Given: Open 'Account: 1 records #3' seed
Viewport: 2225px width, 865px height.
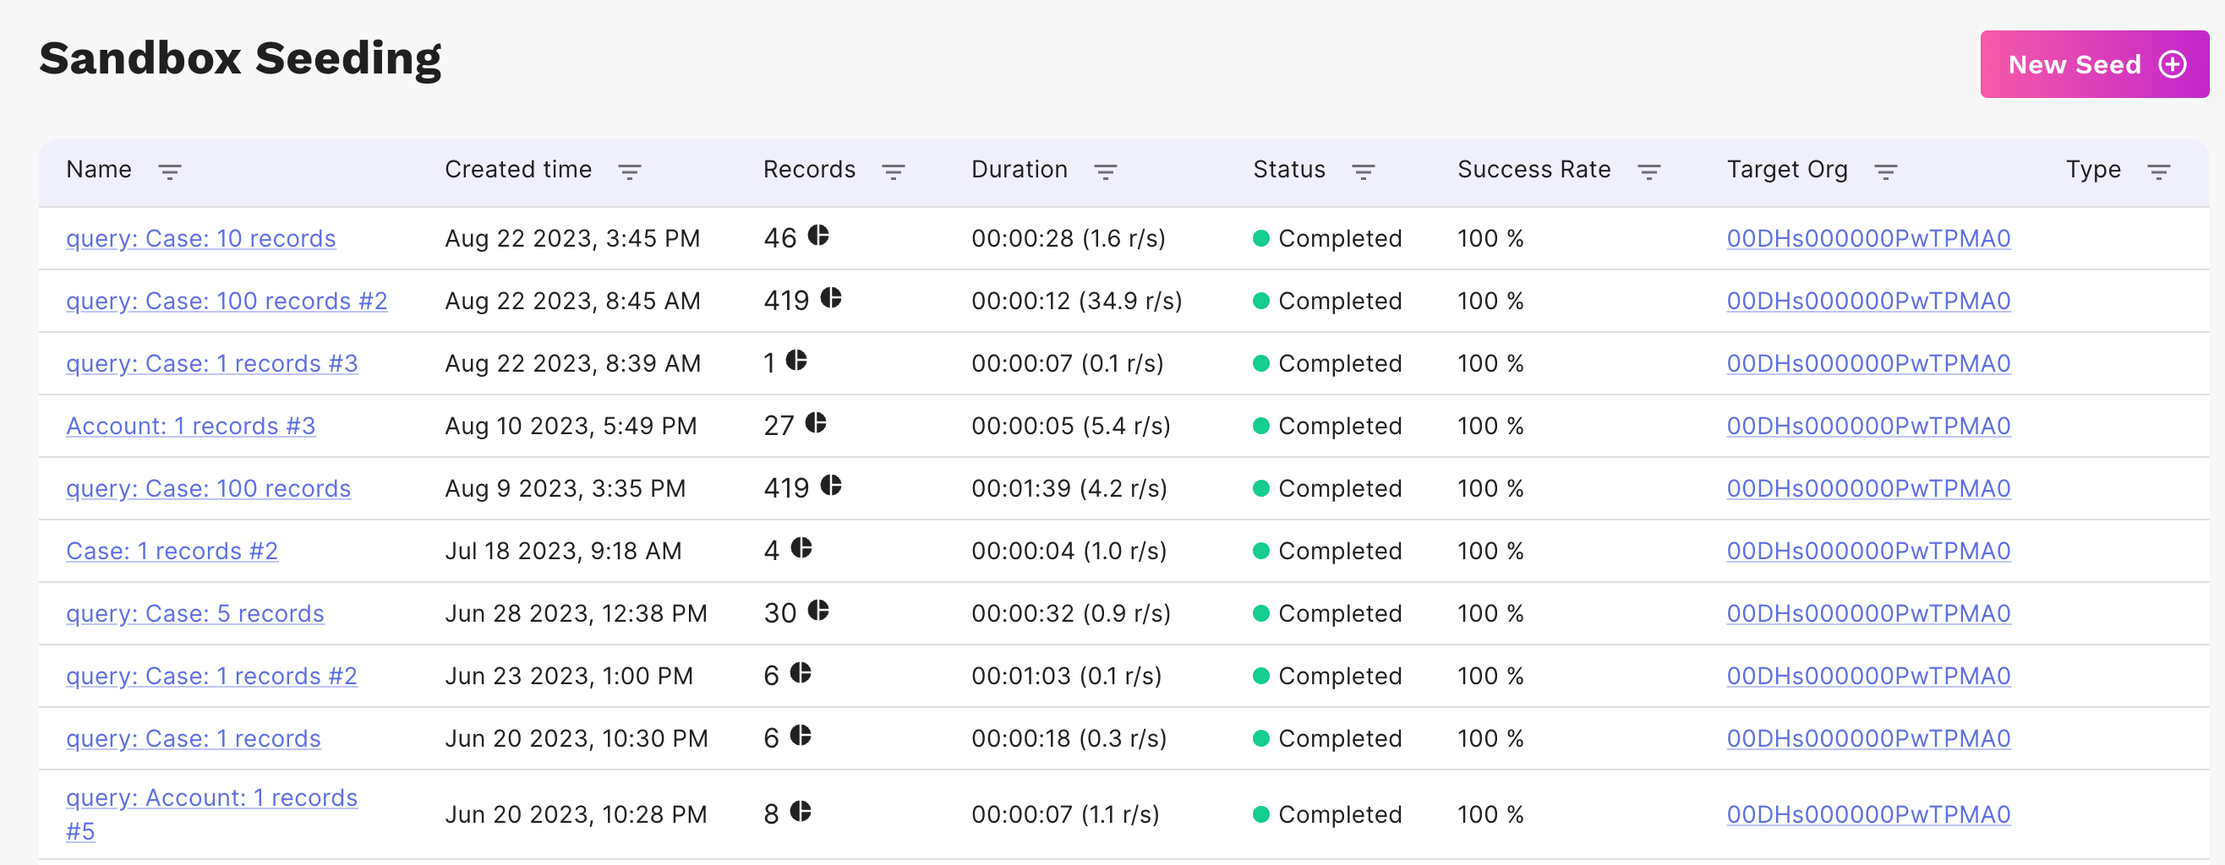Looking at the screenshot, I should [190, 426].
